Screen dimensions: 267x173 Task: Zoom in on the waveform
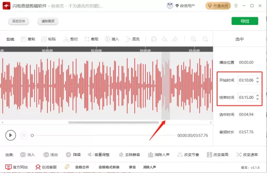point(193,39)
